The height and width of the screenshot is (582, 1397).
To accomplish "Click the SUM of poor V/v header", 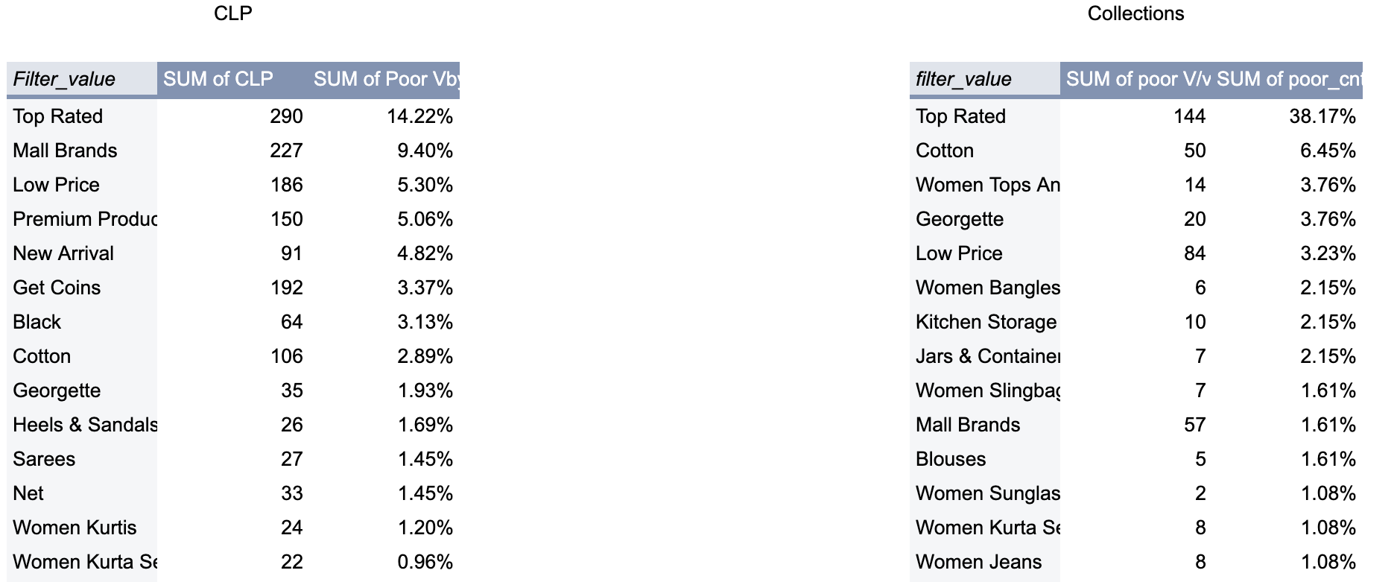I will click(1137, 79).
